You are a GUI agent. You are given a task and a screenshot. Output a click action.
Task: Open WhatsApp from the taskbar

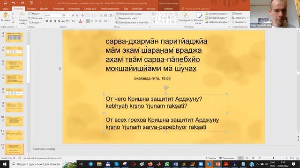pos(167,164)
